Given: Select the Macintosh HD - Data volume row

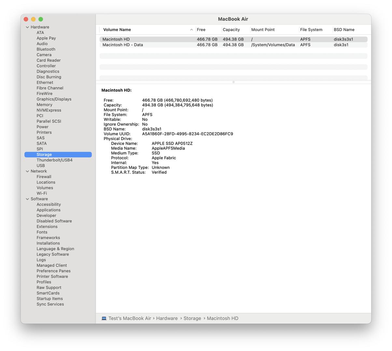Looking at the screenshot, I should [233, 45].
